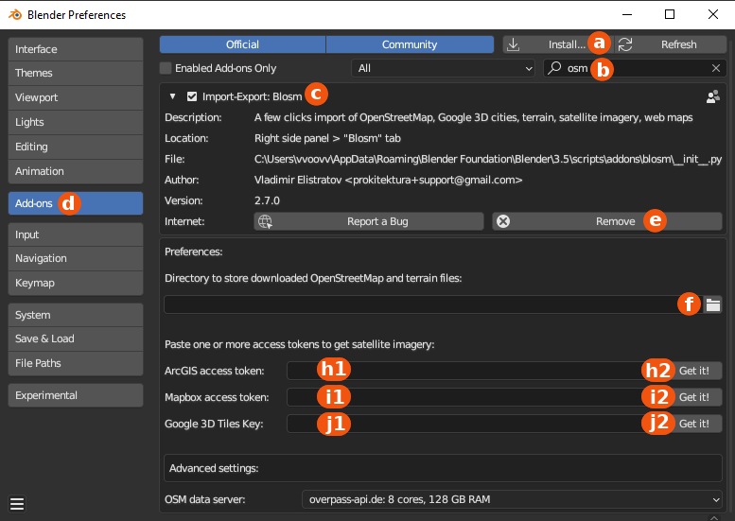Open the folder browse icon for directory
Image resolution: width=735 pixels, height=521 pixels.
[x=713, y=304]
